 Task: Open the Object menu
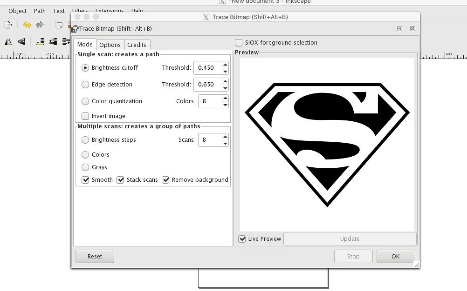[17, 11]
